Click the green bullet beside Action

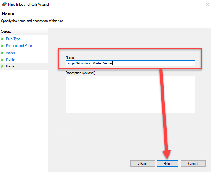click(2, 53)
